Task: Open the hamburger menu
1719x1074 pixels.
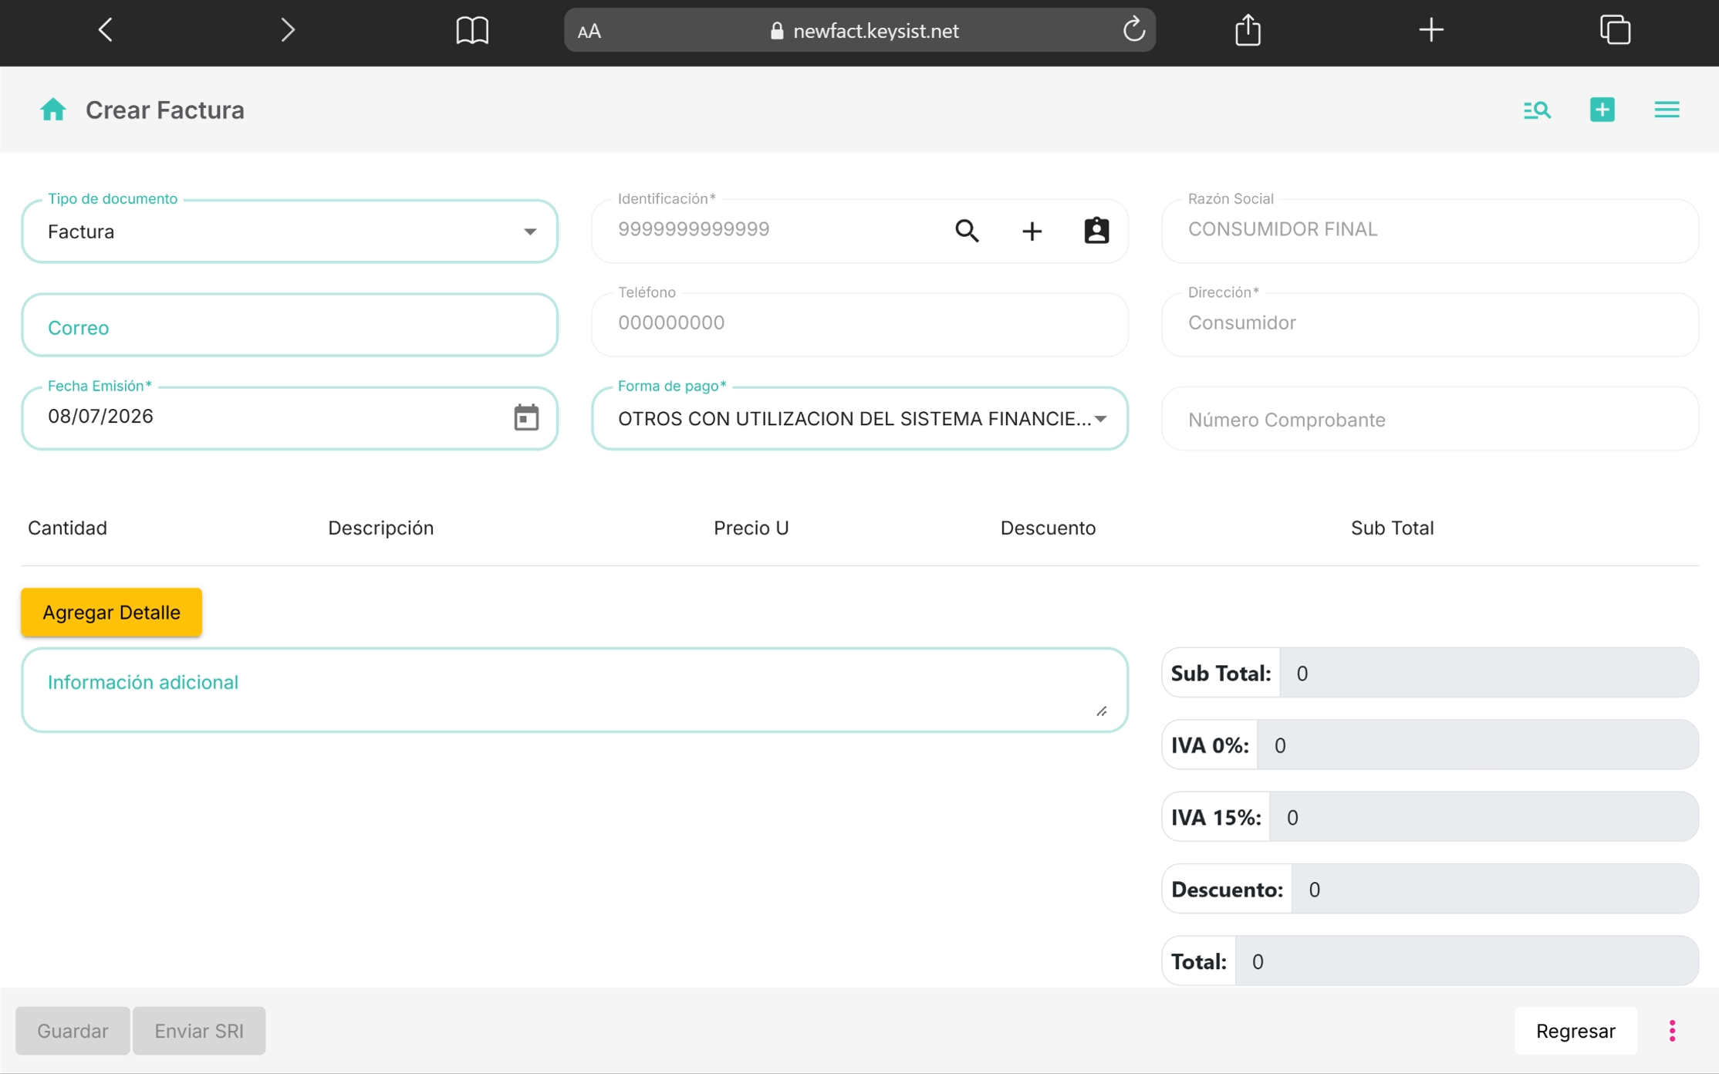Action: click(x=1667, y=110)
